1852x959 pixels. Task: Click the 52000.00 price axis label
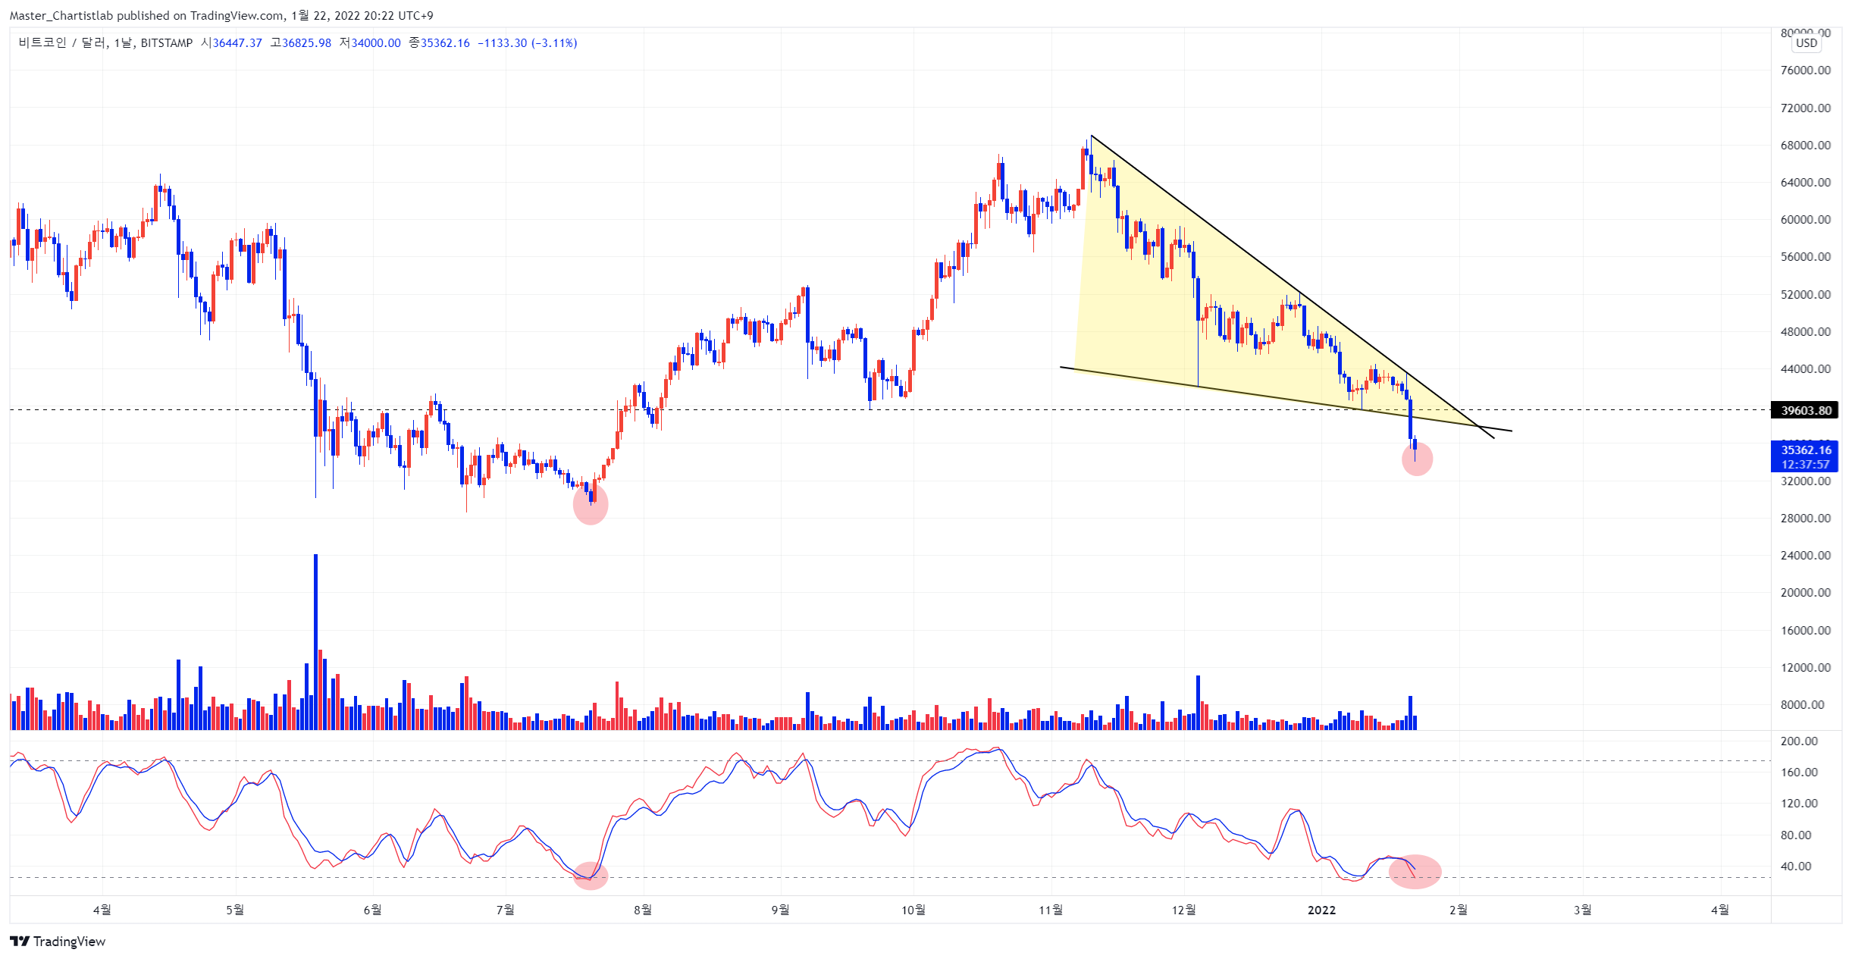[x=1805, y=294]
